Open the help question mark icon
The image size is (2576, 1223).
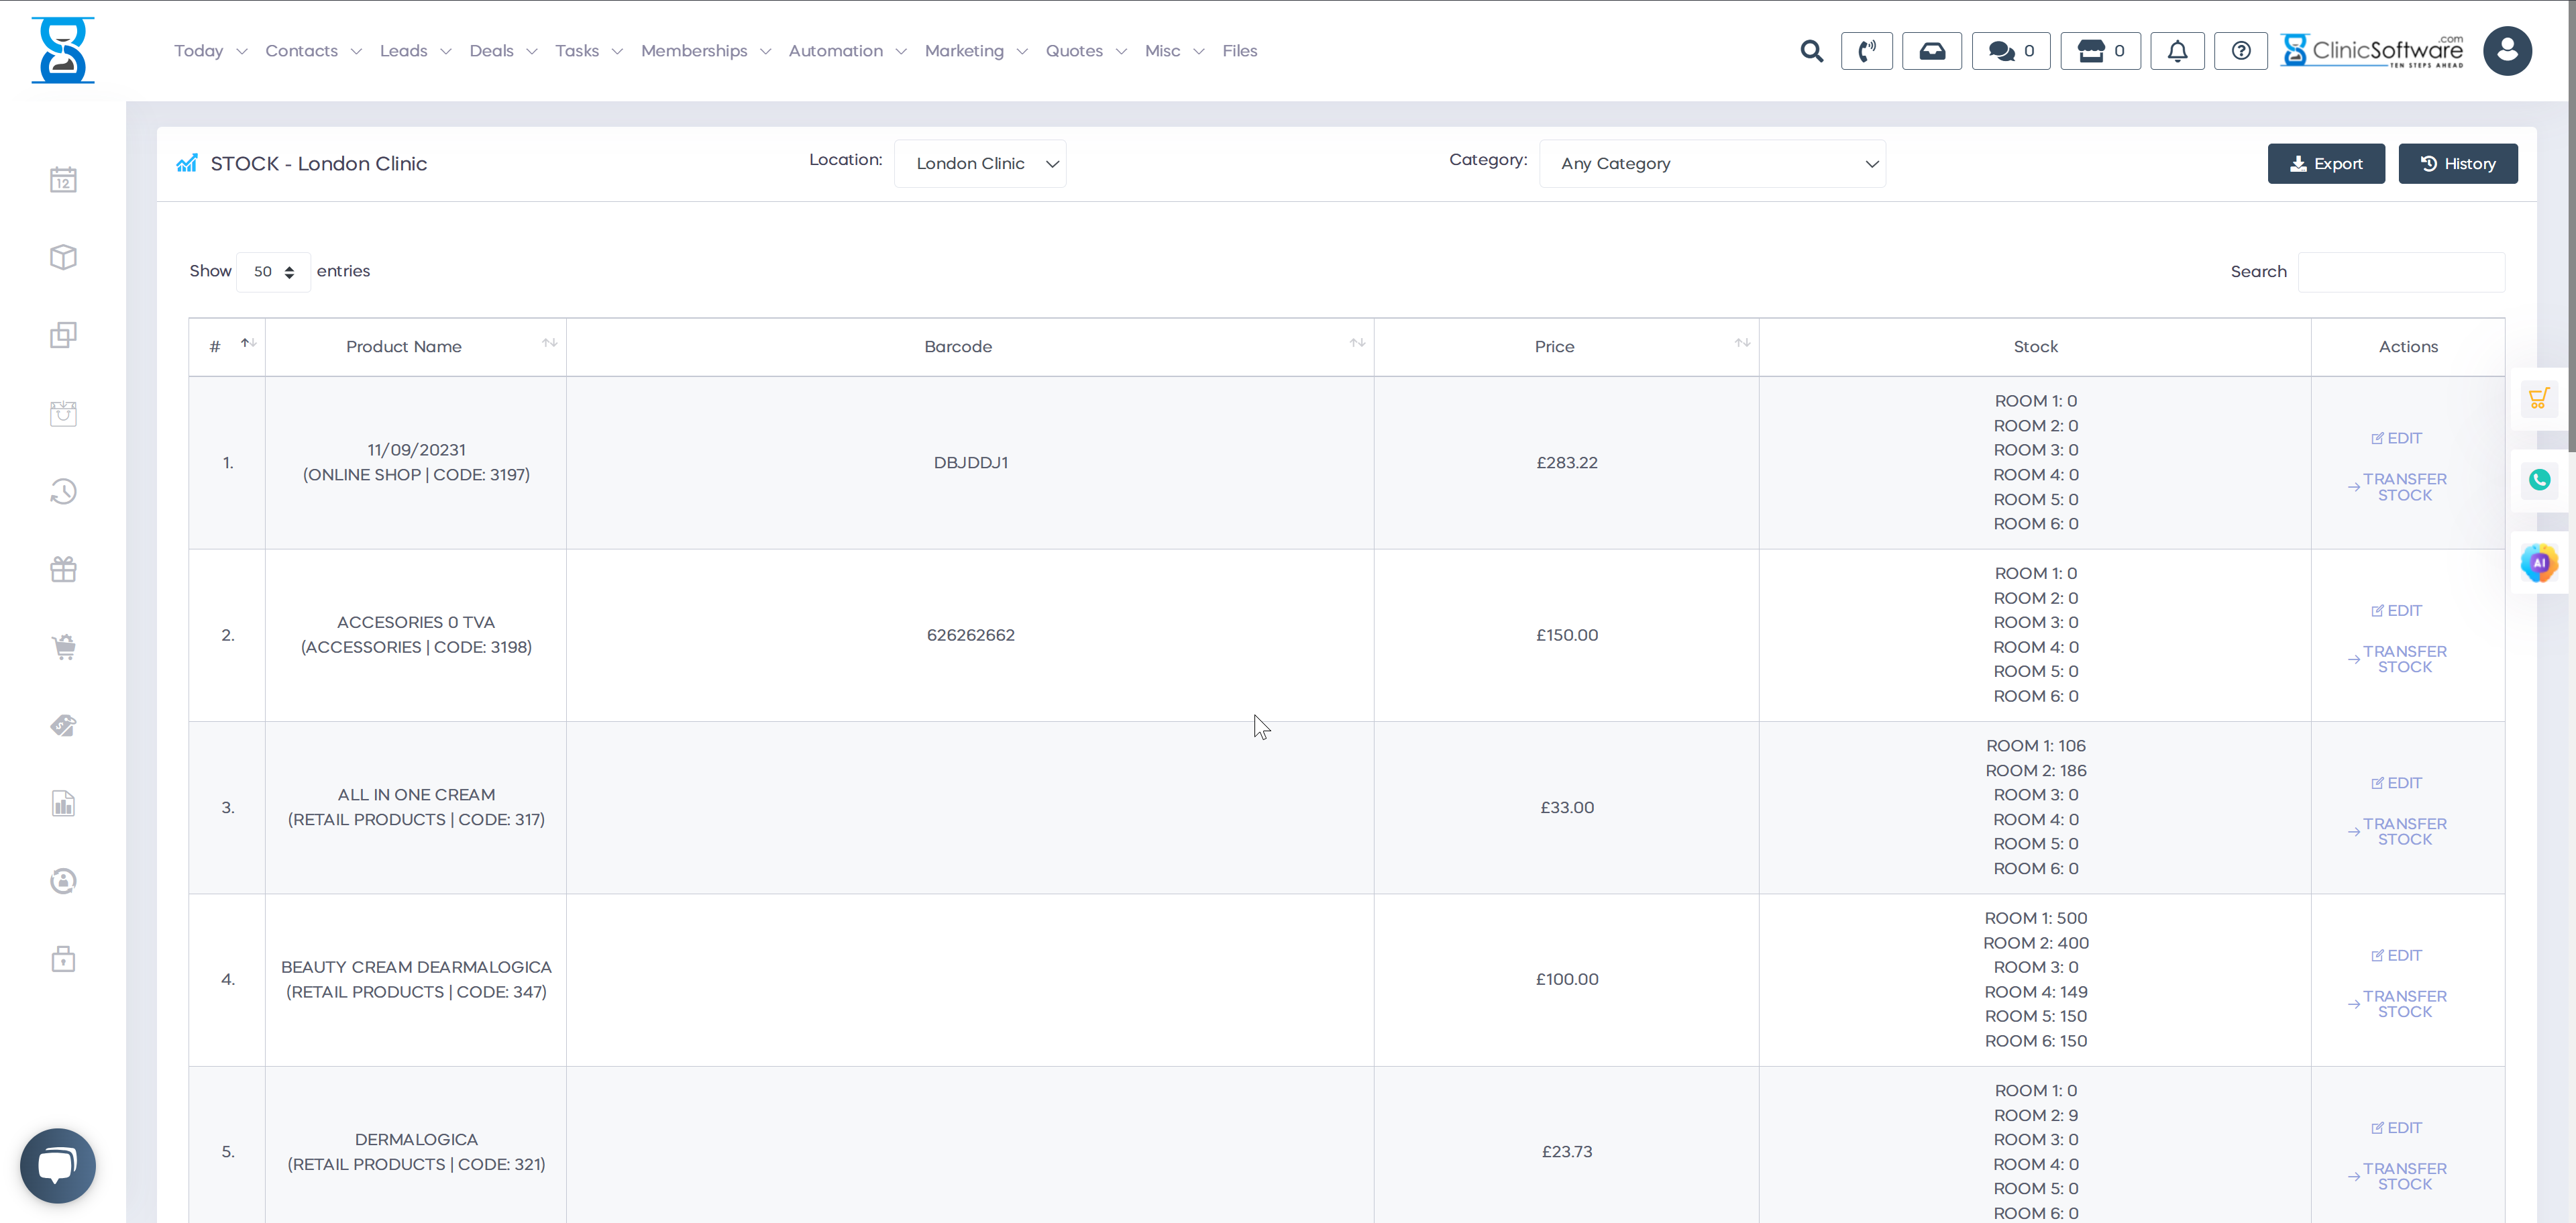coord(2241,51)
